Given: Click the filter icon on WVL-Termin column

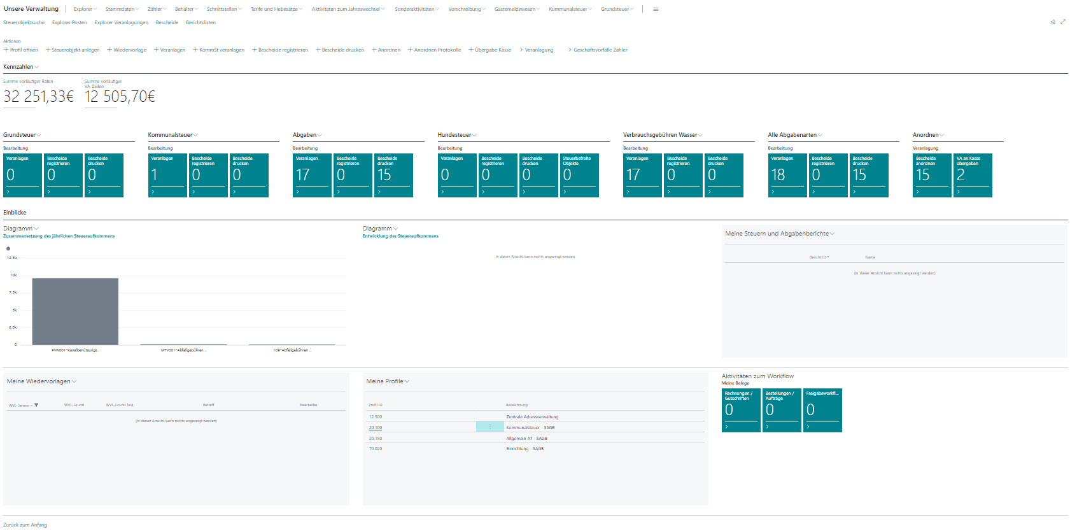Looking at the screenshot, I should (x=36, y=405).
